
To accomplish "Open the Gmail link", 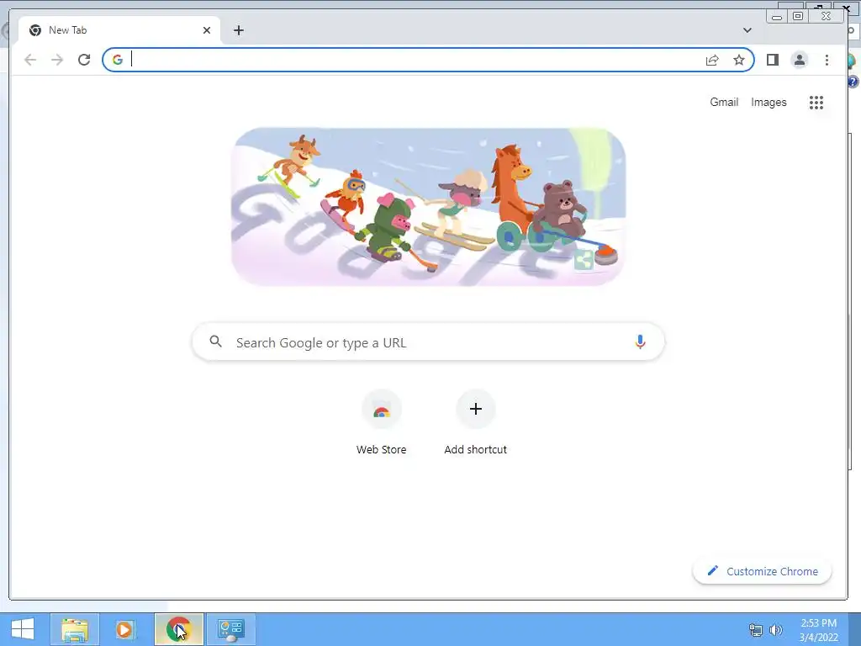I will (724, 102).
